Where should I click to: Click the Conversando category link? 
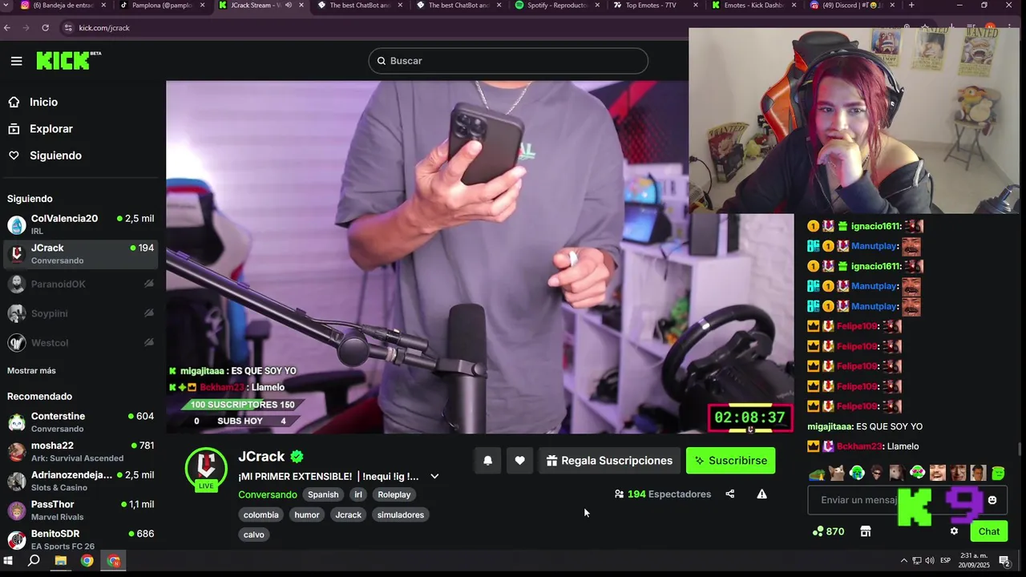(x=268, y=494)
